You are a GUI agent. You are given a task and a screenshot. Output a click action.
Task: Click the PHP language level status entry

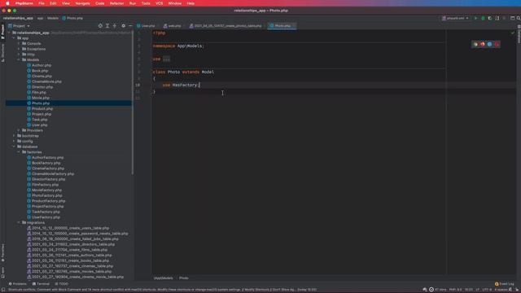455,290
